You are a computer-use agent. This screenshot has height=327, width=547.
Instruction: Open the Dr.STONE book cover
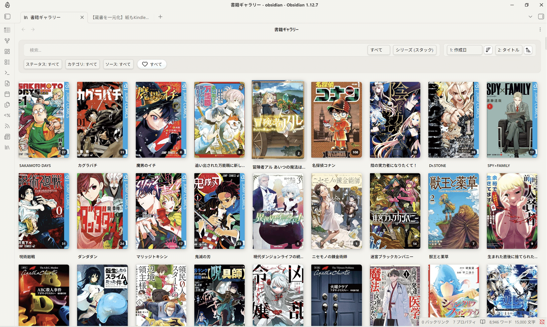click(454, 120)
